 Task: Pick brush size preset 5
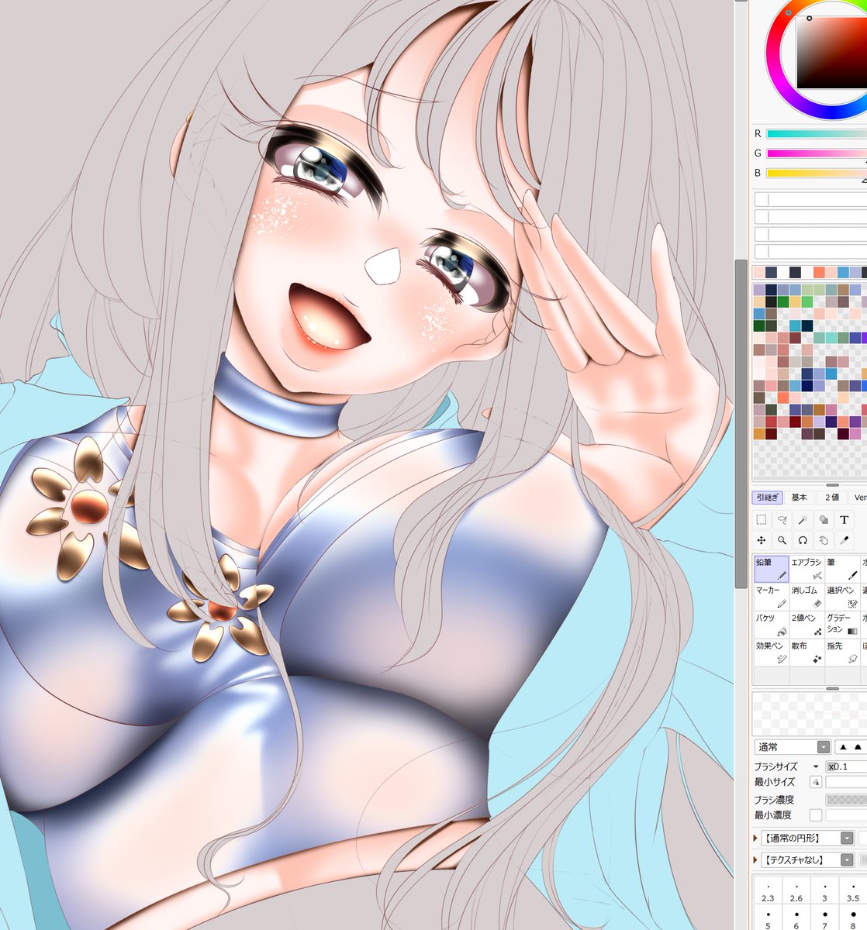point(768,918)
